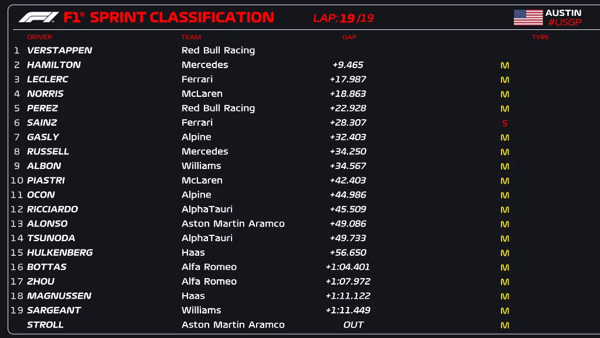Click Hamilton's medium tyre icon
600x338 pixels.
point(504,65)
